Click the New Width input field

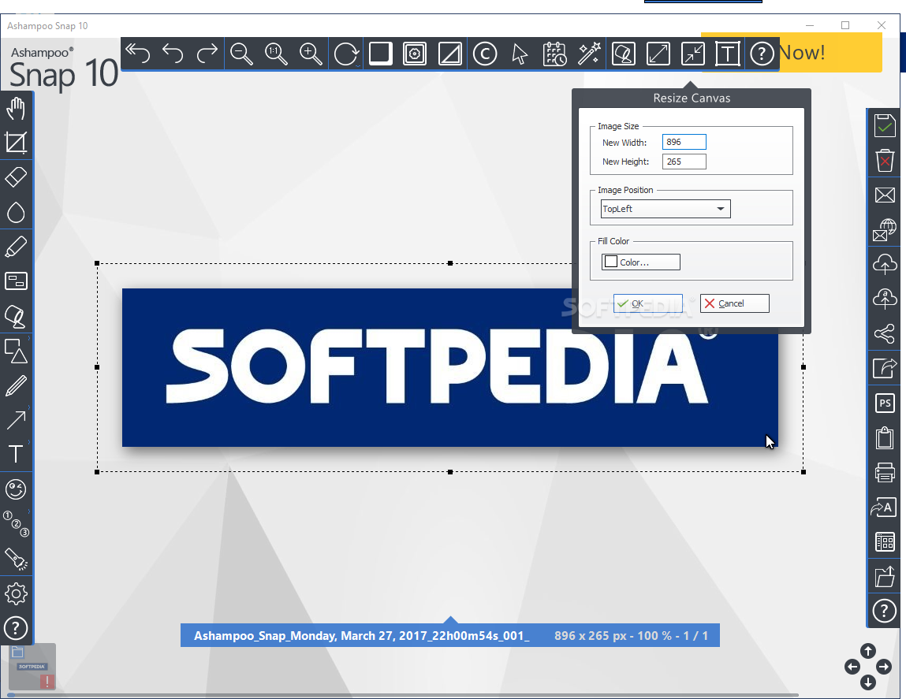684,142
